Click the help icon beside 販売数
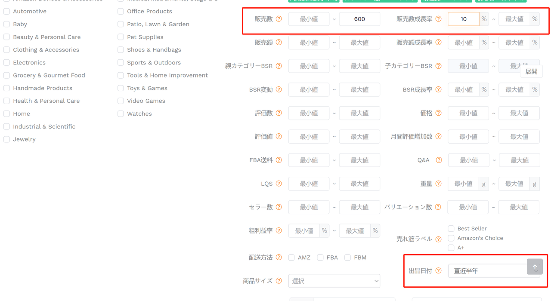The image size is (551, 301). click(x=279, y=19)
